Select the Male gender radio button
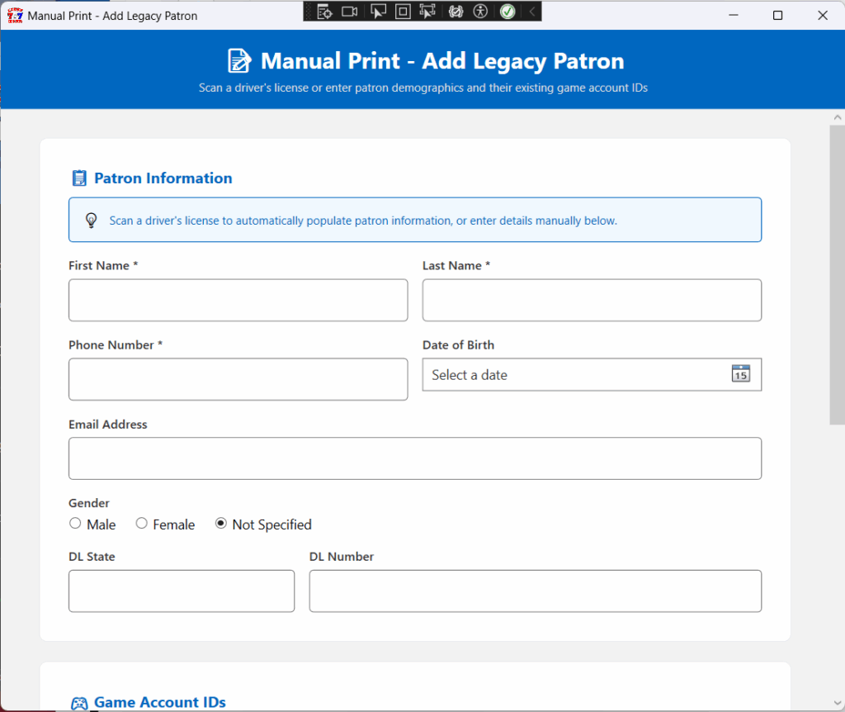 (75, 523)
